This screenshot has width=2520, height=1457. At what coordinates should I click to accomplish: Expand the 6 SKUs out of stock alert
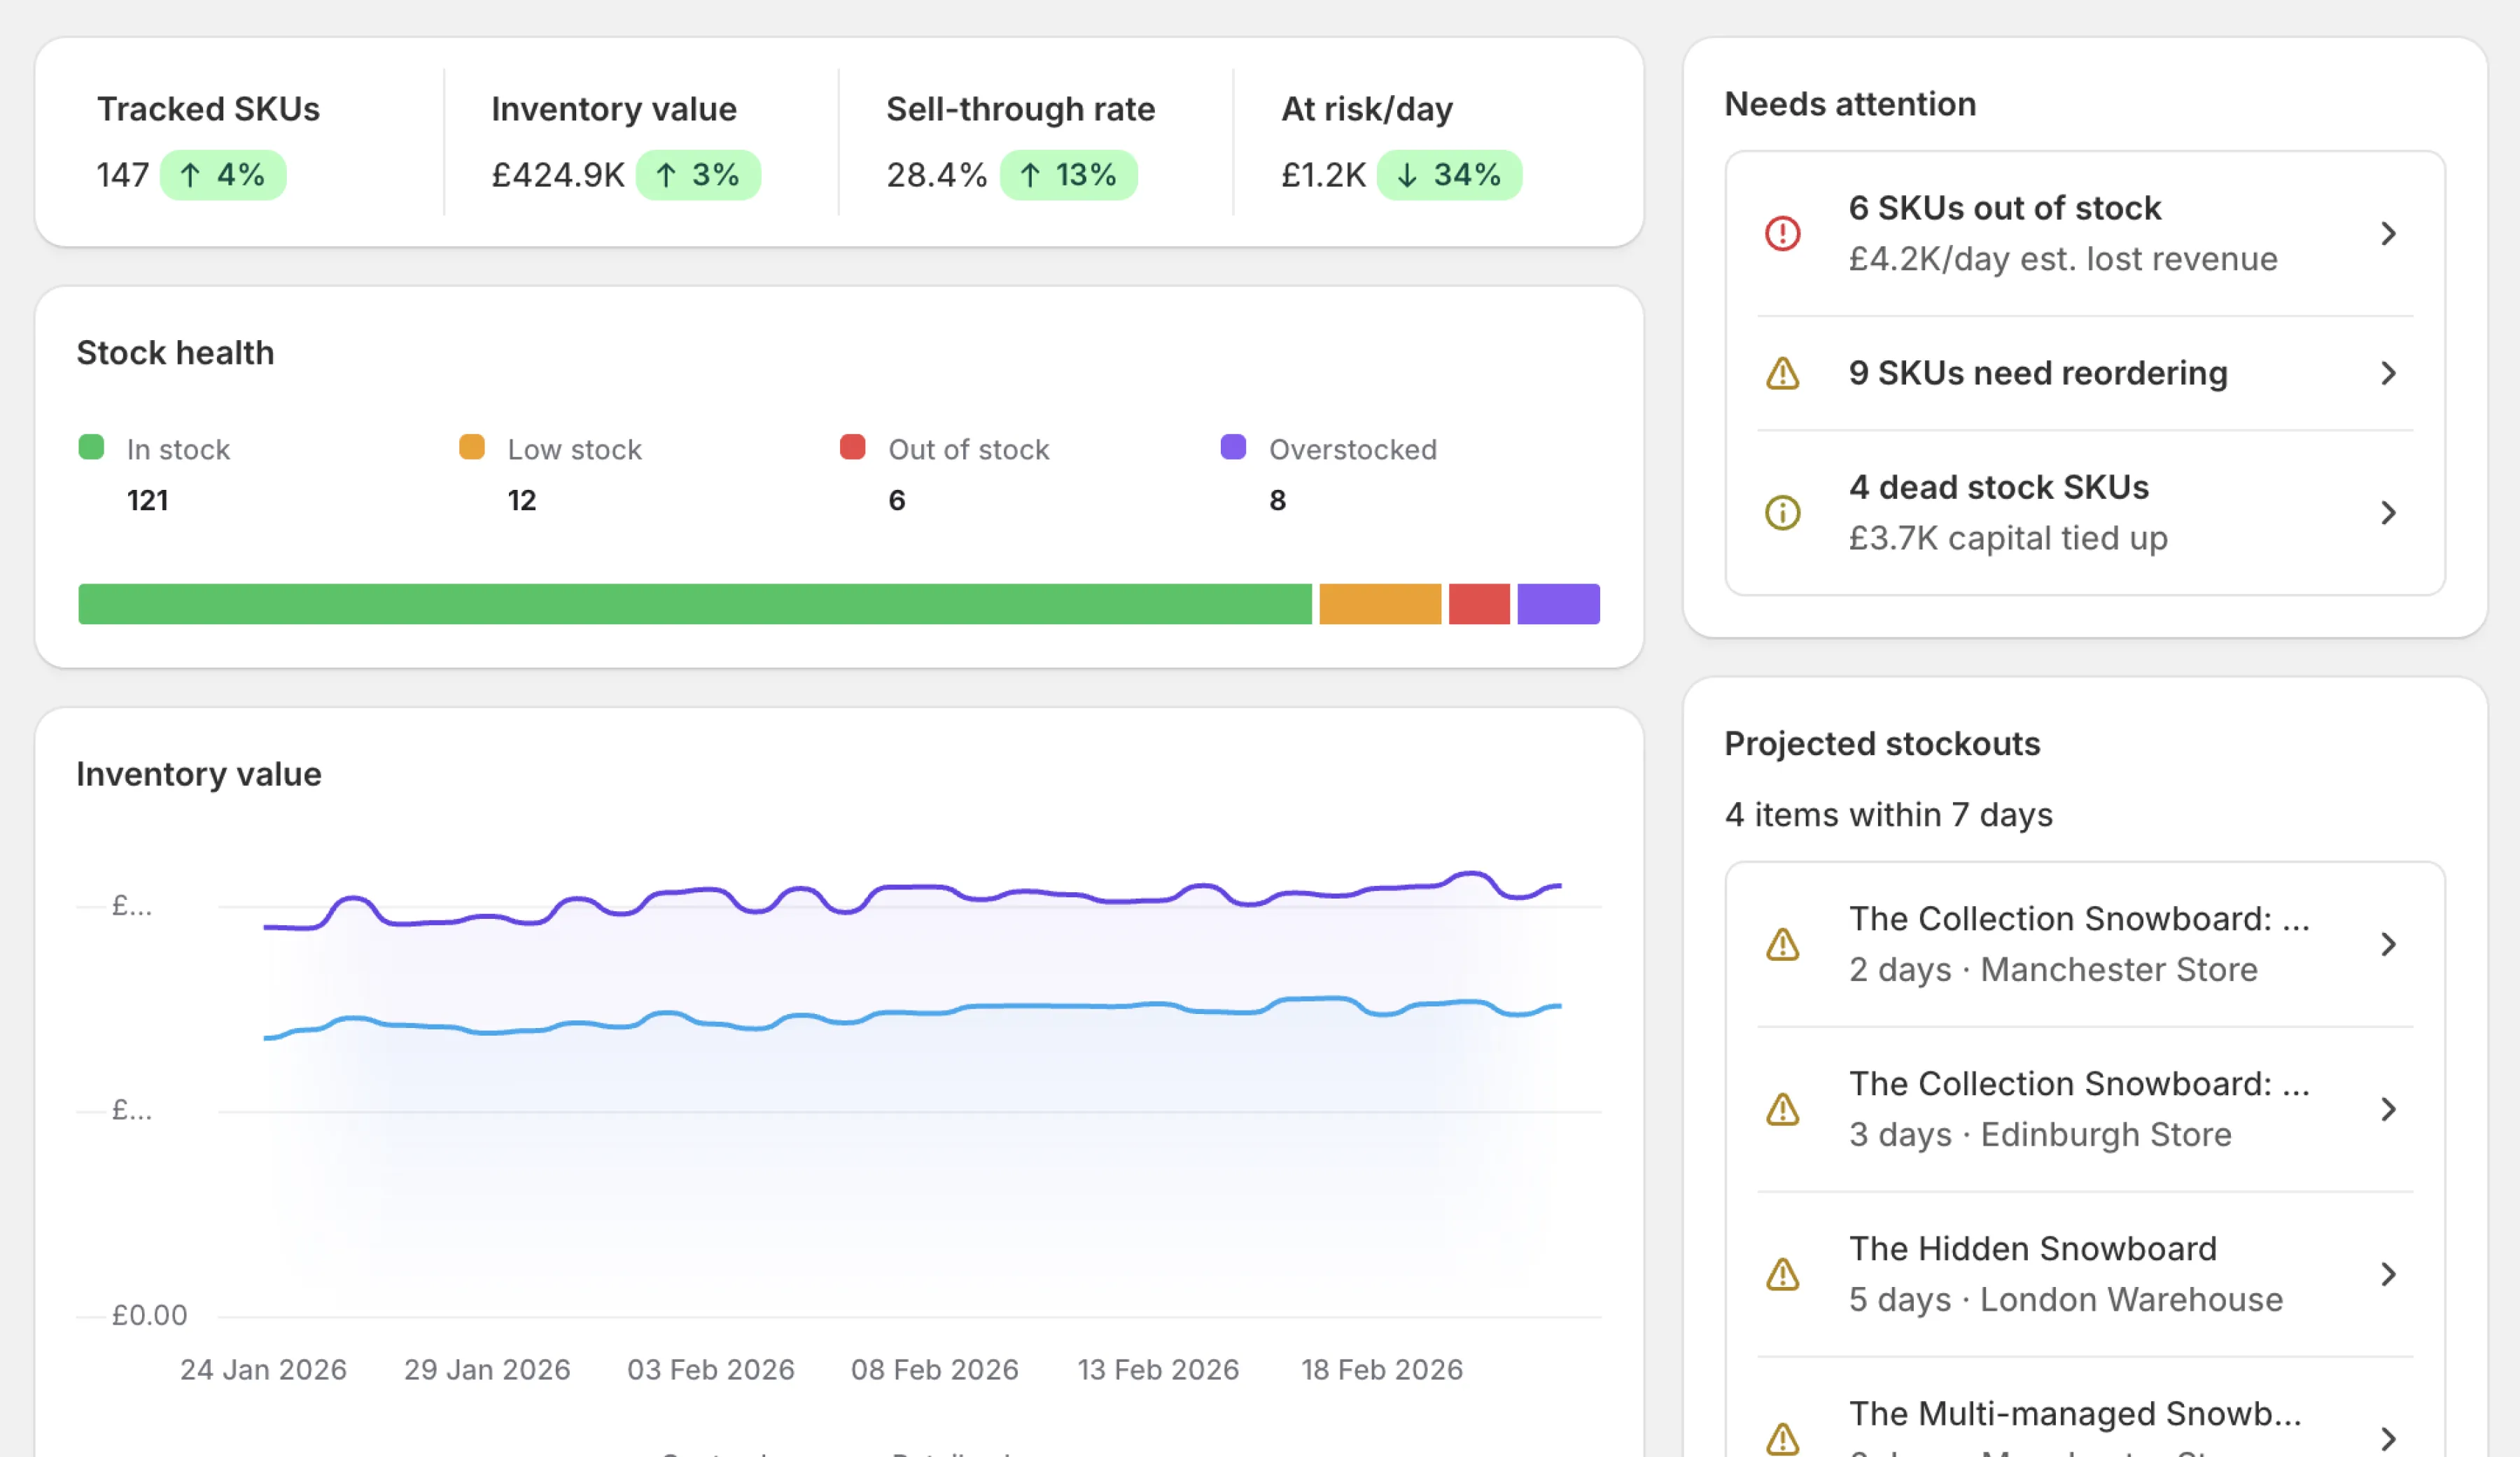2389,233
